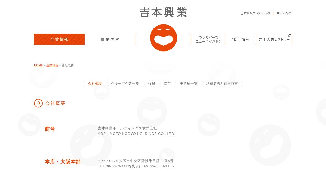Click the 会社概要 section heading text
326x171 pixels.
(x=55, y=103)
